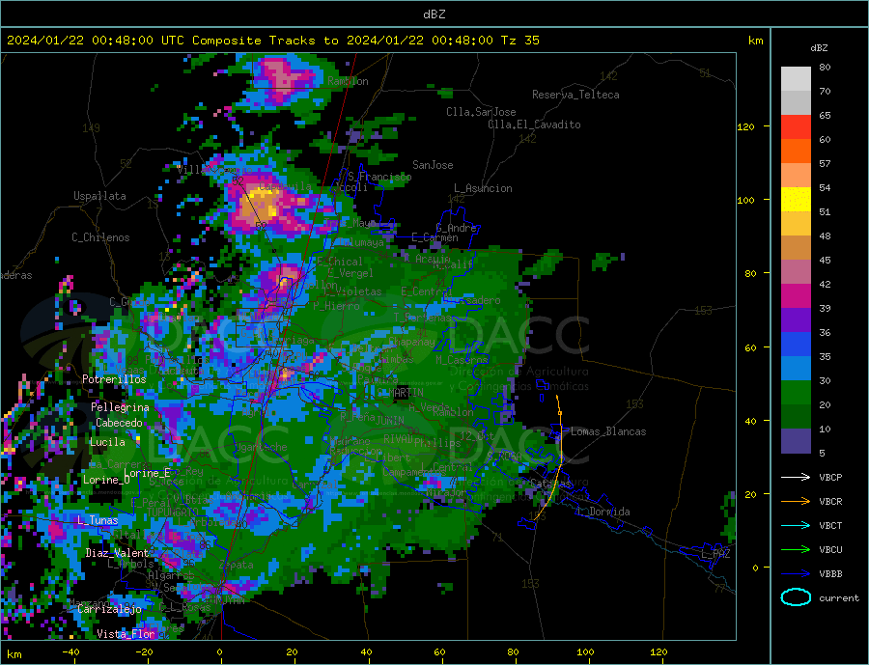
Task: Pick the red 60-65 dBZ swatch
Action: pyautogui.click(x=796, y=126)
